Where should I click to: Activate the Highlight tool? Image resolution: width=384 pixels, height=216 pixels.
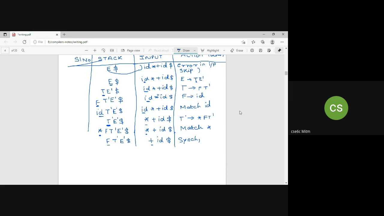coord(210,50)
